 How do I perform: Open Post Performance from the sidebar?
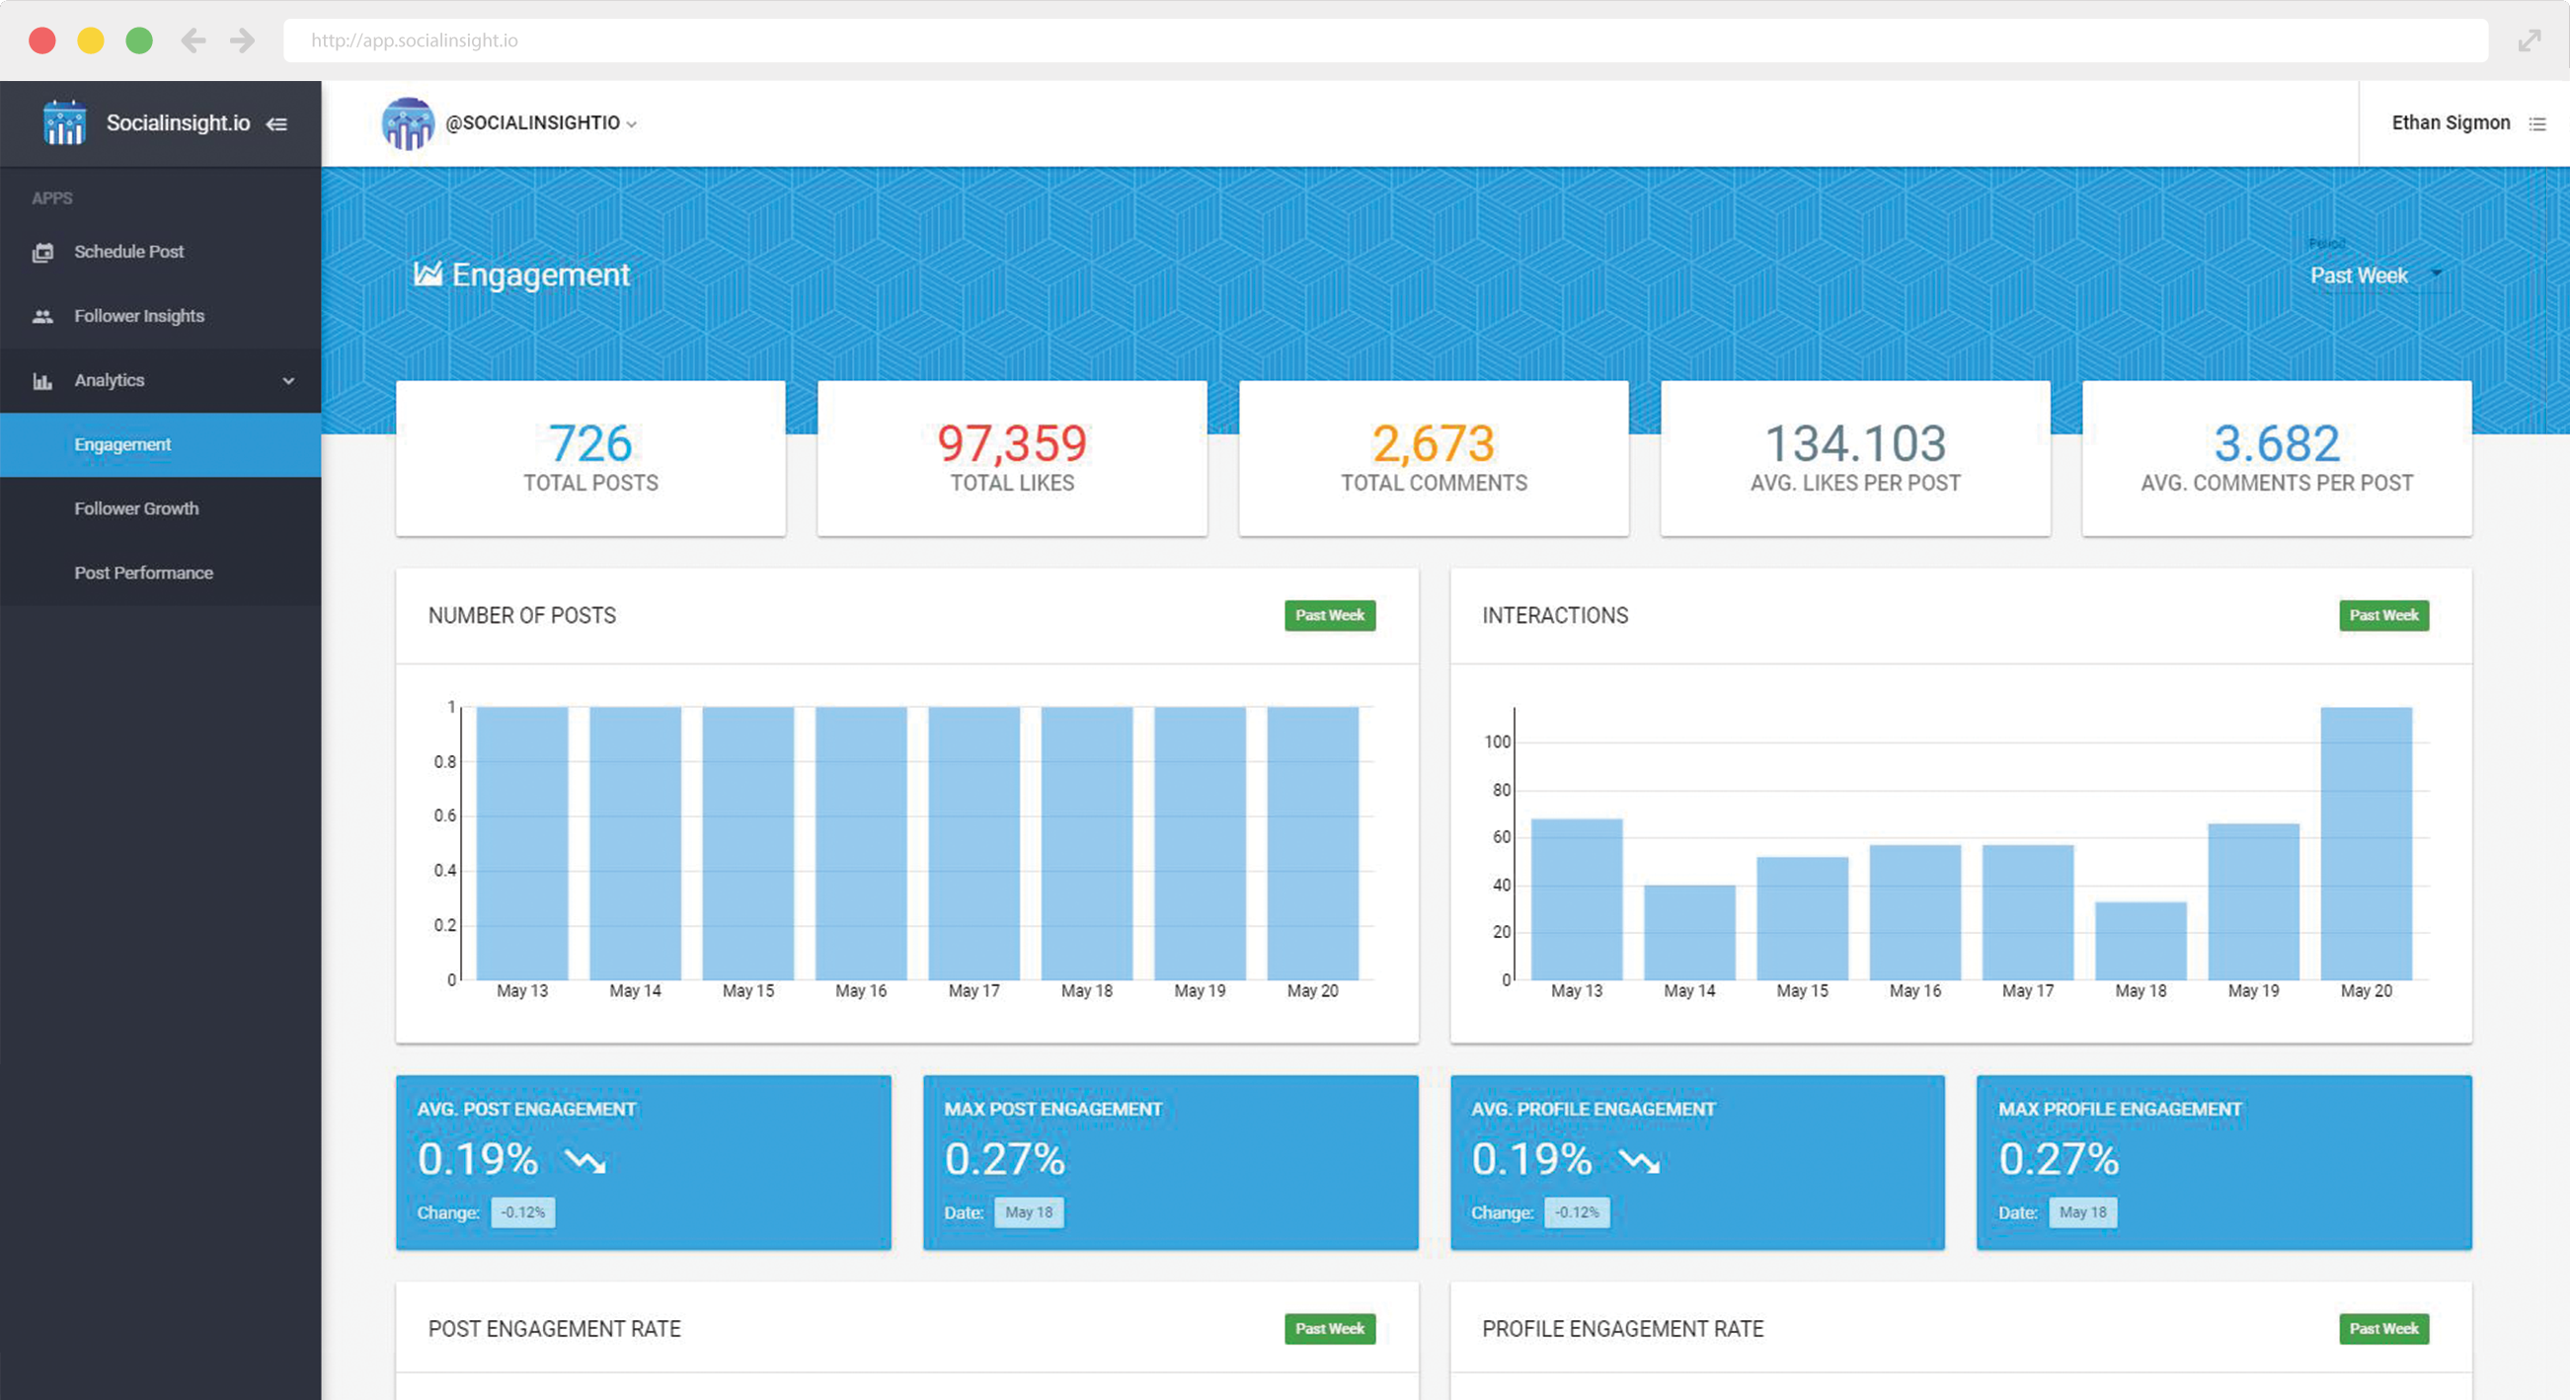[144, 572]
